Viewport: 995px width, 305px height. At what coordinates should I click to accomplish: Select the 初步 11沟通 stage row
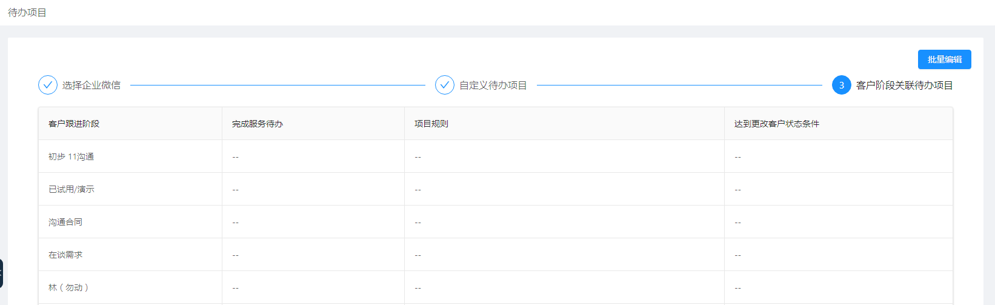click(496, 156)
